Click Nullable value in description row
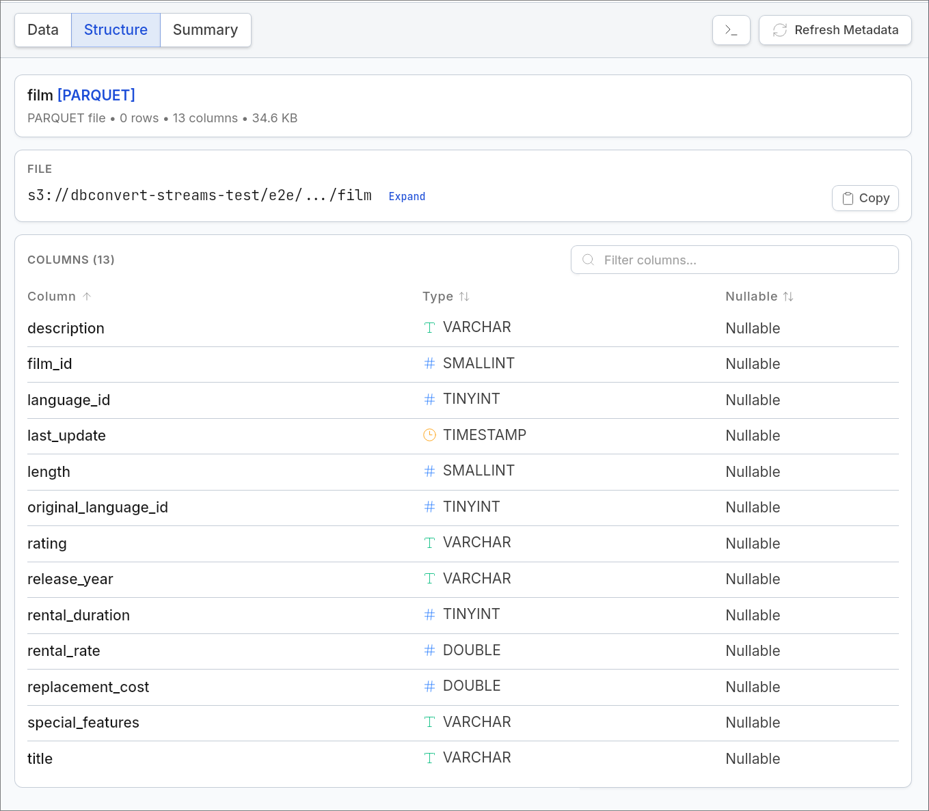 [753, 329]
